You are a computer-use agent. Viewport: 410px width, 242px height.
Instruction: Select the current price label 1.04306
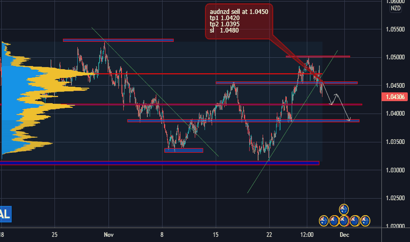[395, 97]
